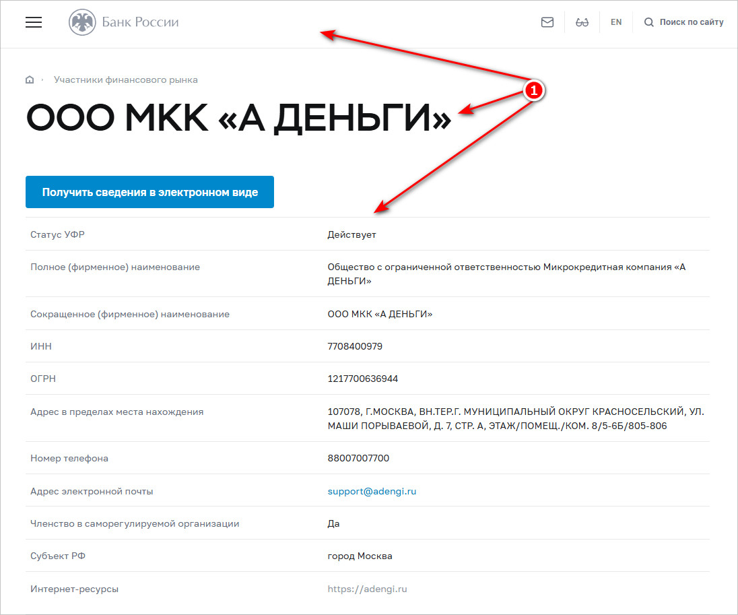The image size is (738, 615).
Task: Enable visually impaired glasses icon
Action: click(x=582, y=22)
